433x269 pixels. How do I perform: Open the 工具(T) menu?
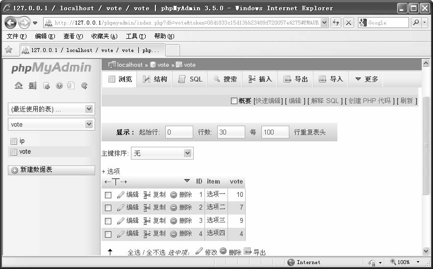point(136,36)
